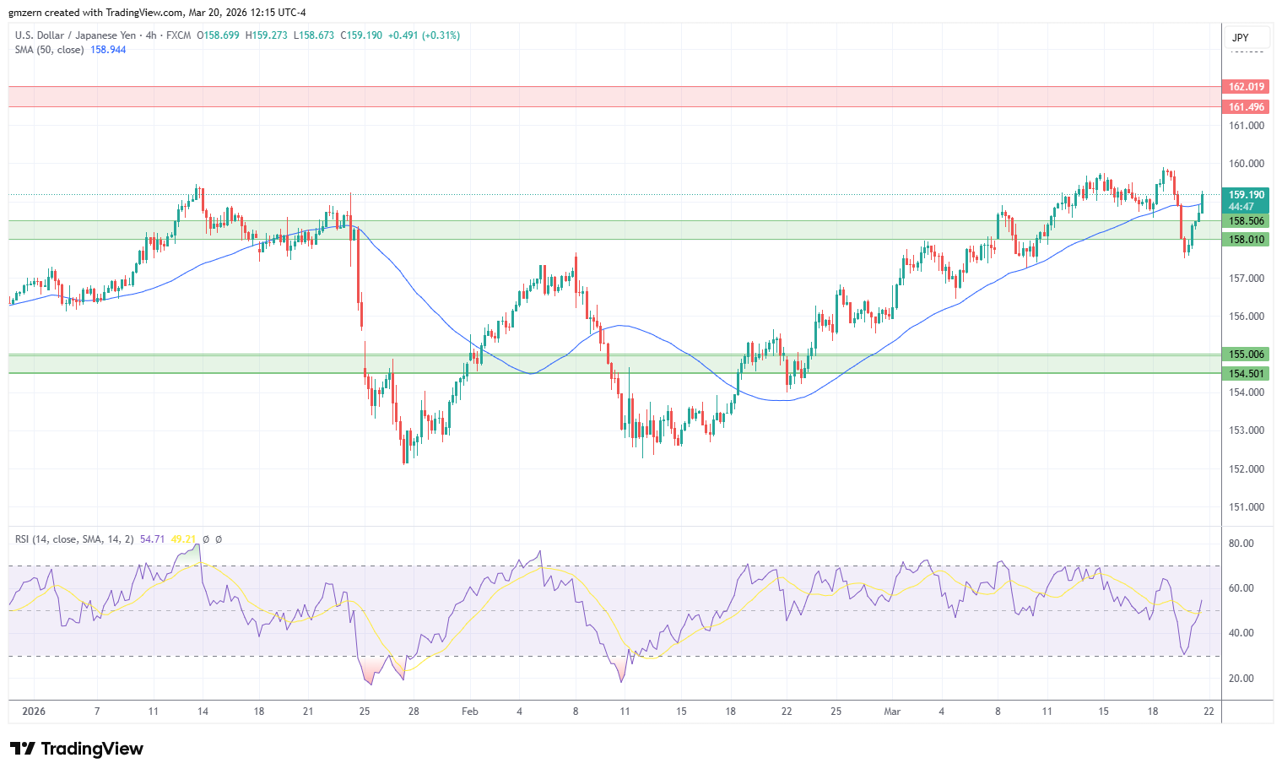This screenshot has height=774, width=1282.
Task: Click the date label 28 on time axis
Action: pos(414,712)
